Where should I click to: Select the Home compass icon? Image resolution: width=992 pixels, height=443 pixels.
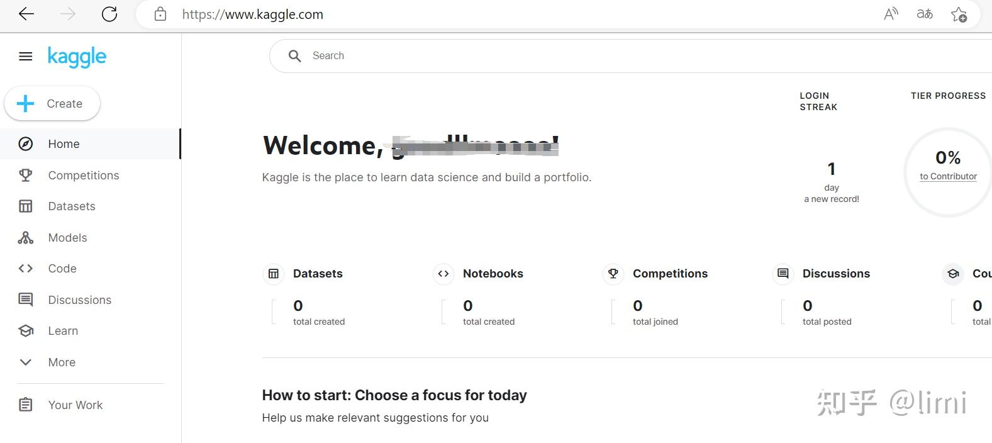25,143
